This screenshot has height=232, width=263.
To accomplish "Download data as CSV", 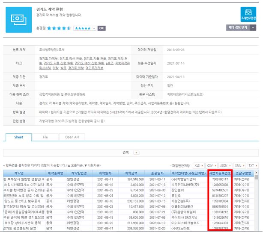I will coord(212,166).
